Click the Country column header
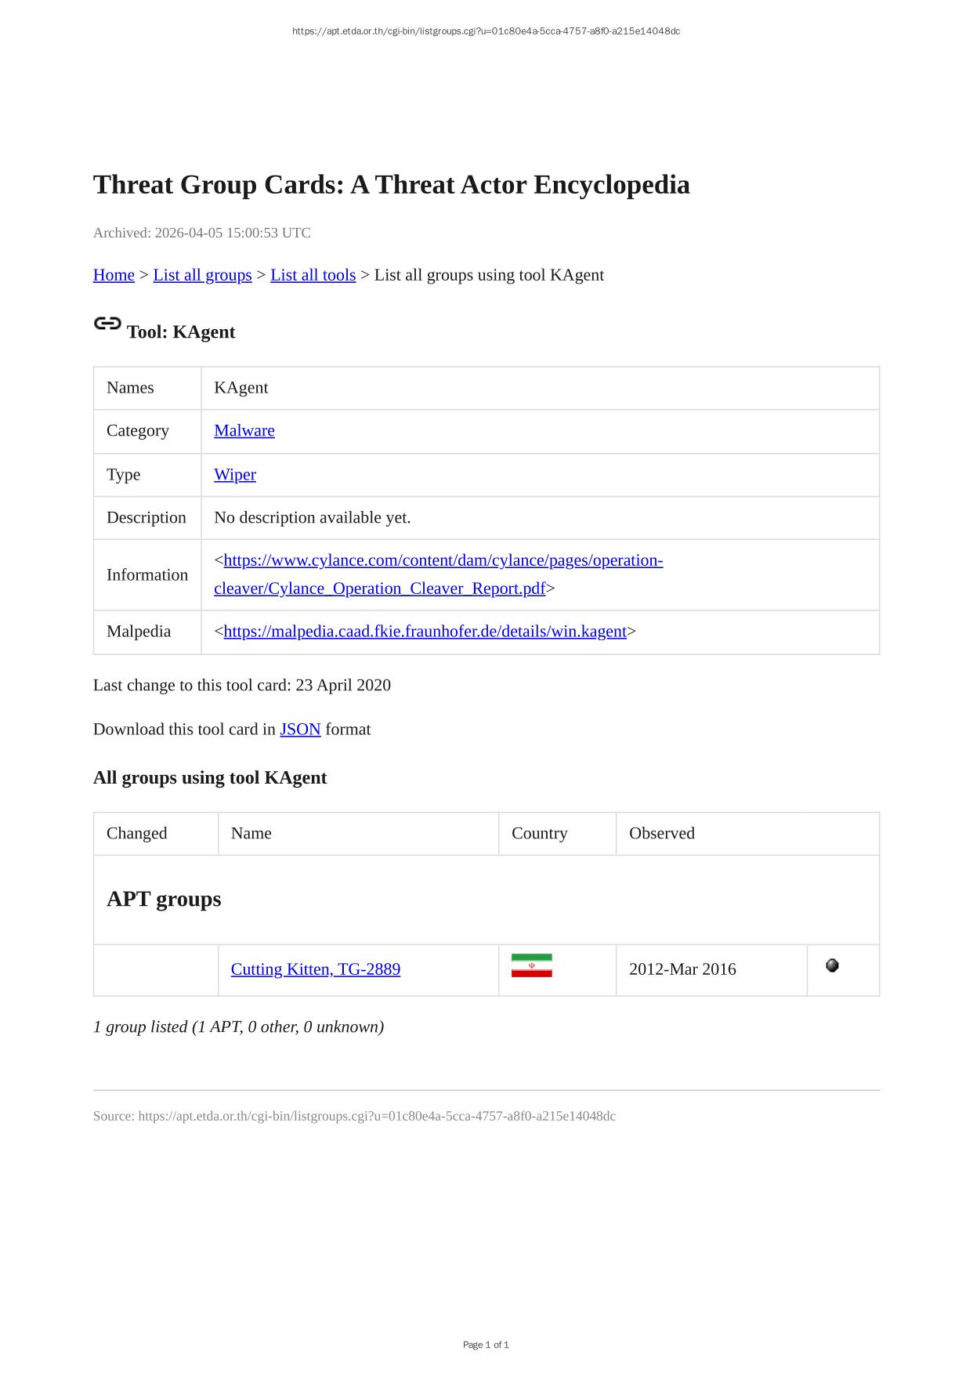 [x=539, y=833]
